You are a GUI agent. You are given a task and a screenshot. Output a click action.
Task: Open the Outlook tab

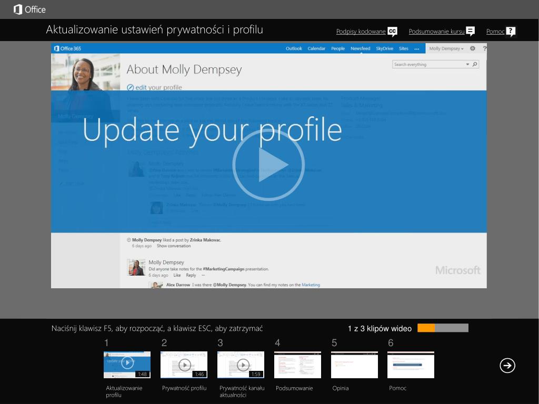pyautogui.click(x=294, y=48)
